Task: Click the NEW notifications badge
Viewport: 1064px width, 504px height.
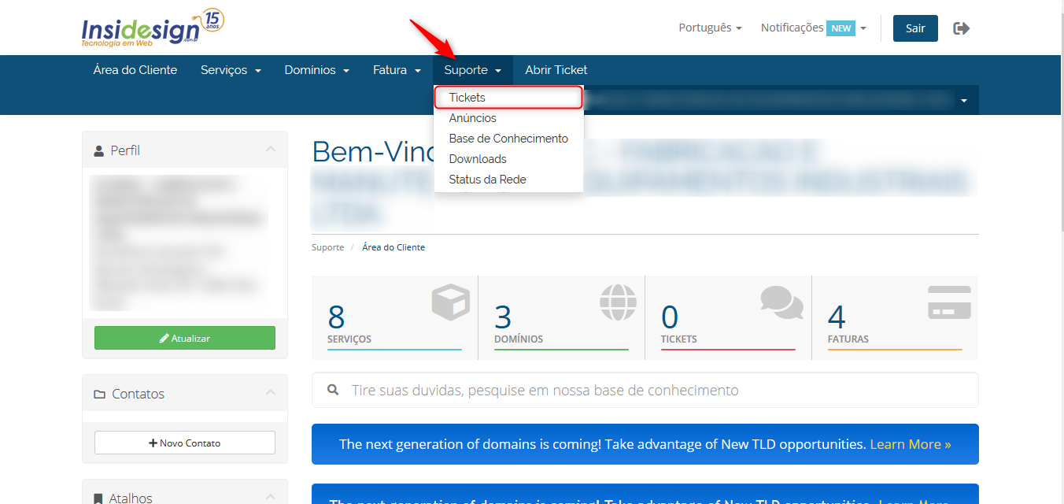Action: (x=840, y=28)
